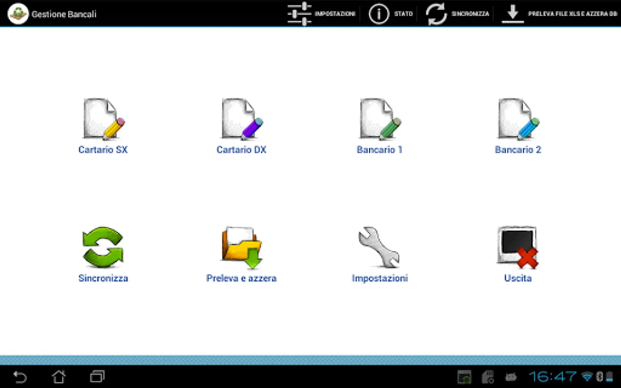Viewport: 621px width, 388px height.
Task: Open the recent apps button
Action: click(97, 377)
